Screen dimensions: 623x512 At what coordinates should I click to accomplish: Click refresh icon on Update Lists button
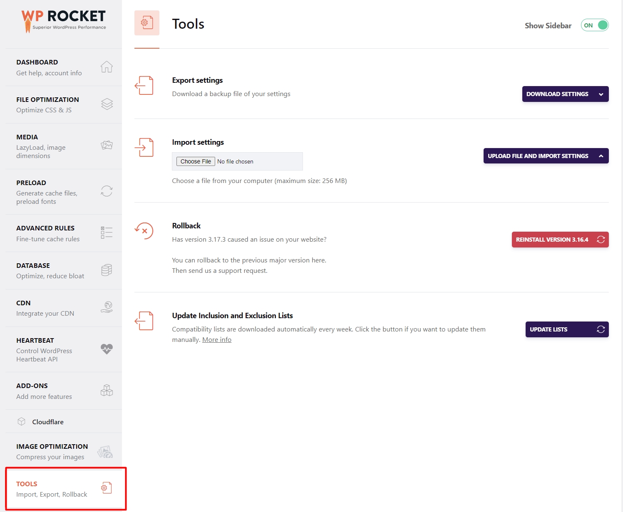coord(601,329)
